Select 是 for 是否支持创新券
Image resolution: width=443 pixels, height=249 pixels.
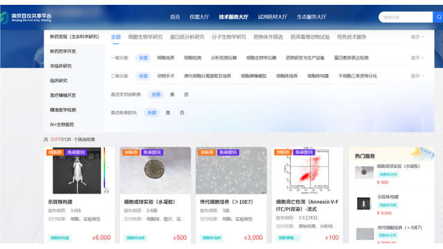[172, 95]
